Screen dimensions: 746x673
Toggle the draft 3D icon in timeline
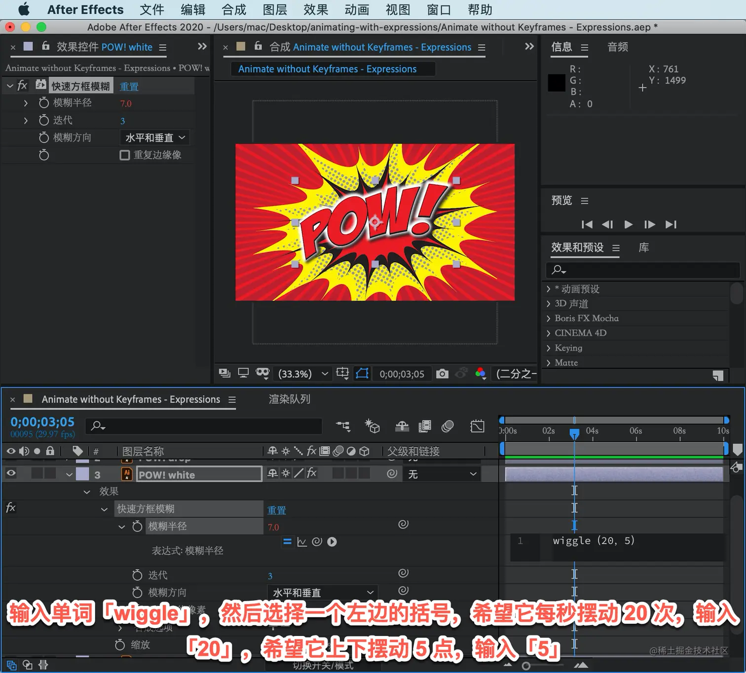372,426
